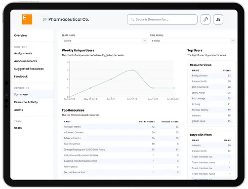This screenshot has height=189, width=248.
Task: Click the Jun 19-25 chart data point
Action: tap(153, 88)
